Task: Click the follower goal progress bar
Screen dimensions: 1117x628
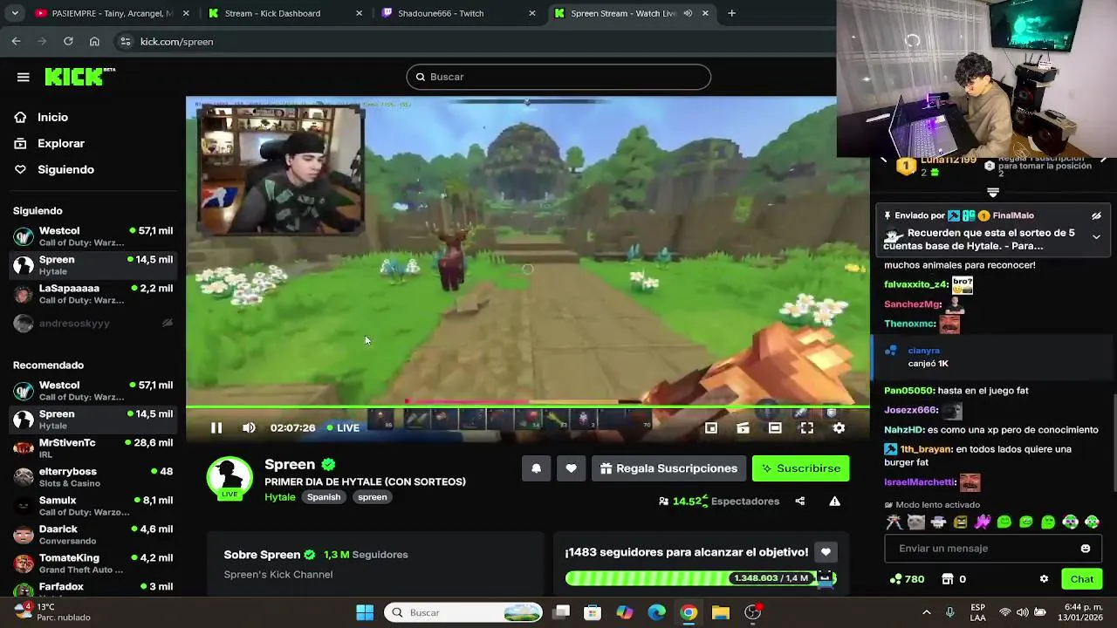Action: 701,578
